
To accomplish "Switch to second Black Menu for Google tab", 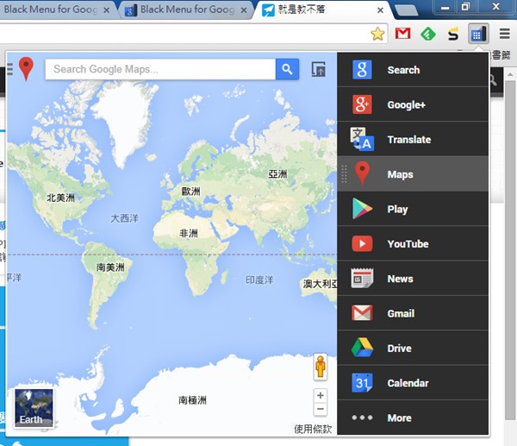I will coord(186,9).
